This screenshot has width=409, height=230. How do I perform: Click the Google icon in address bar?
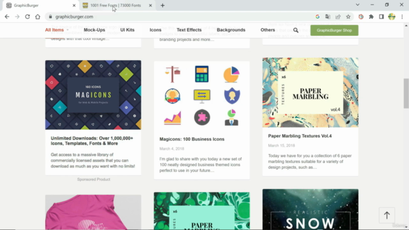[318, 17]
